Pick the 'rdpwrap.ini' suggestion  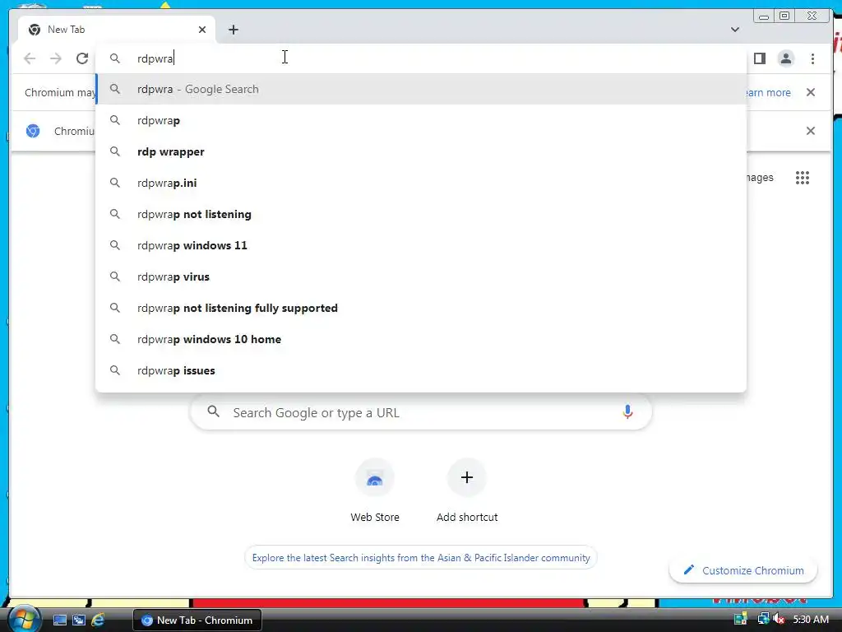coord(421,183)
